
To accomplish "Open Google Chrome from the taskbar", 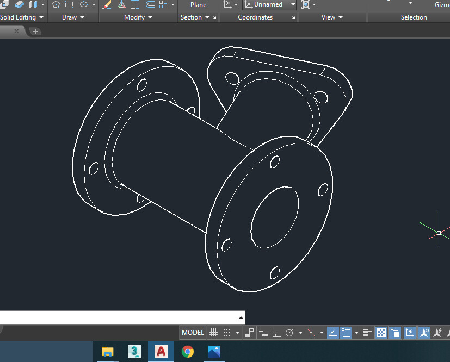I will coord(188,352).
